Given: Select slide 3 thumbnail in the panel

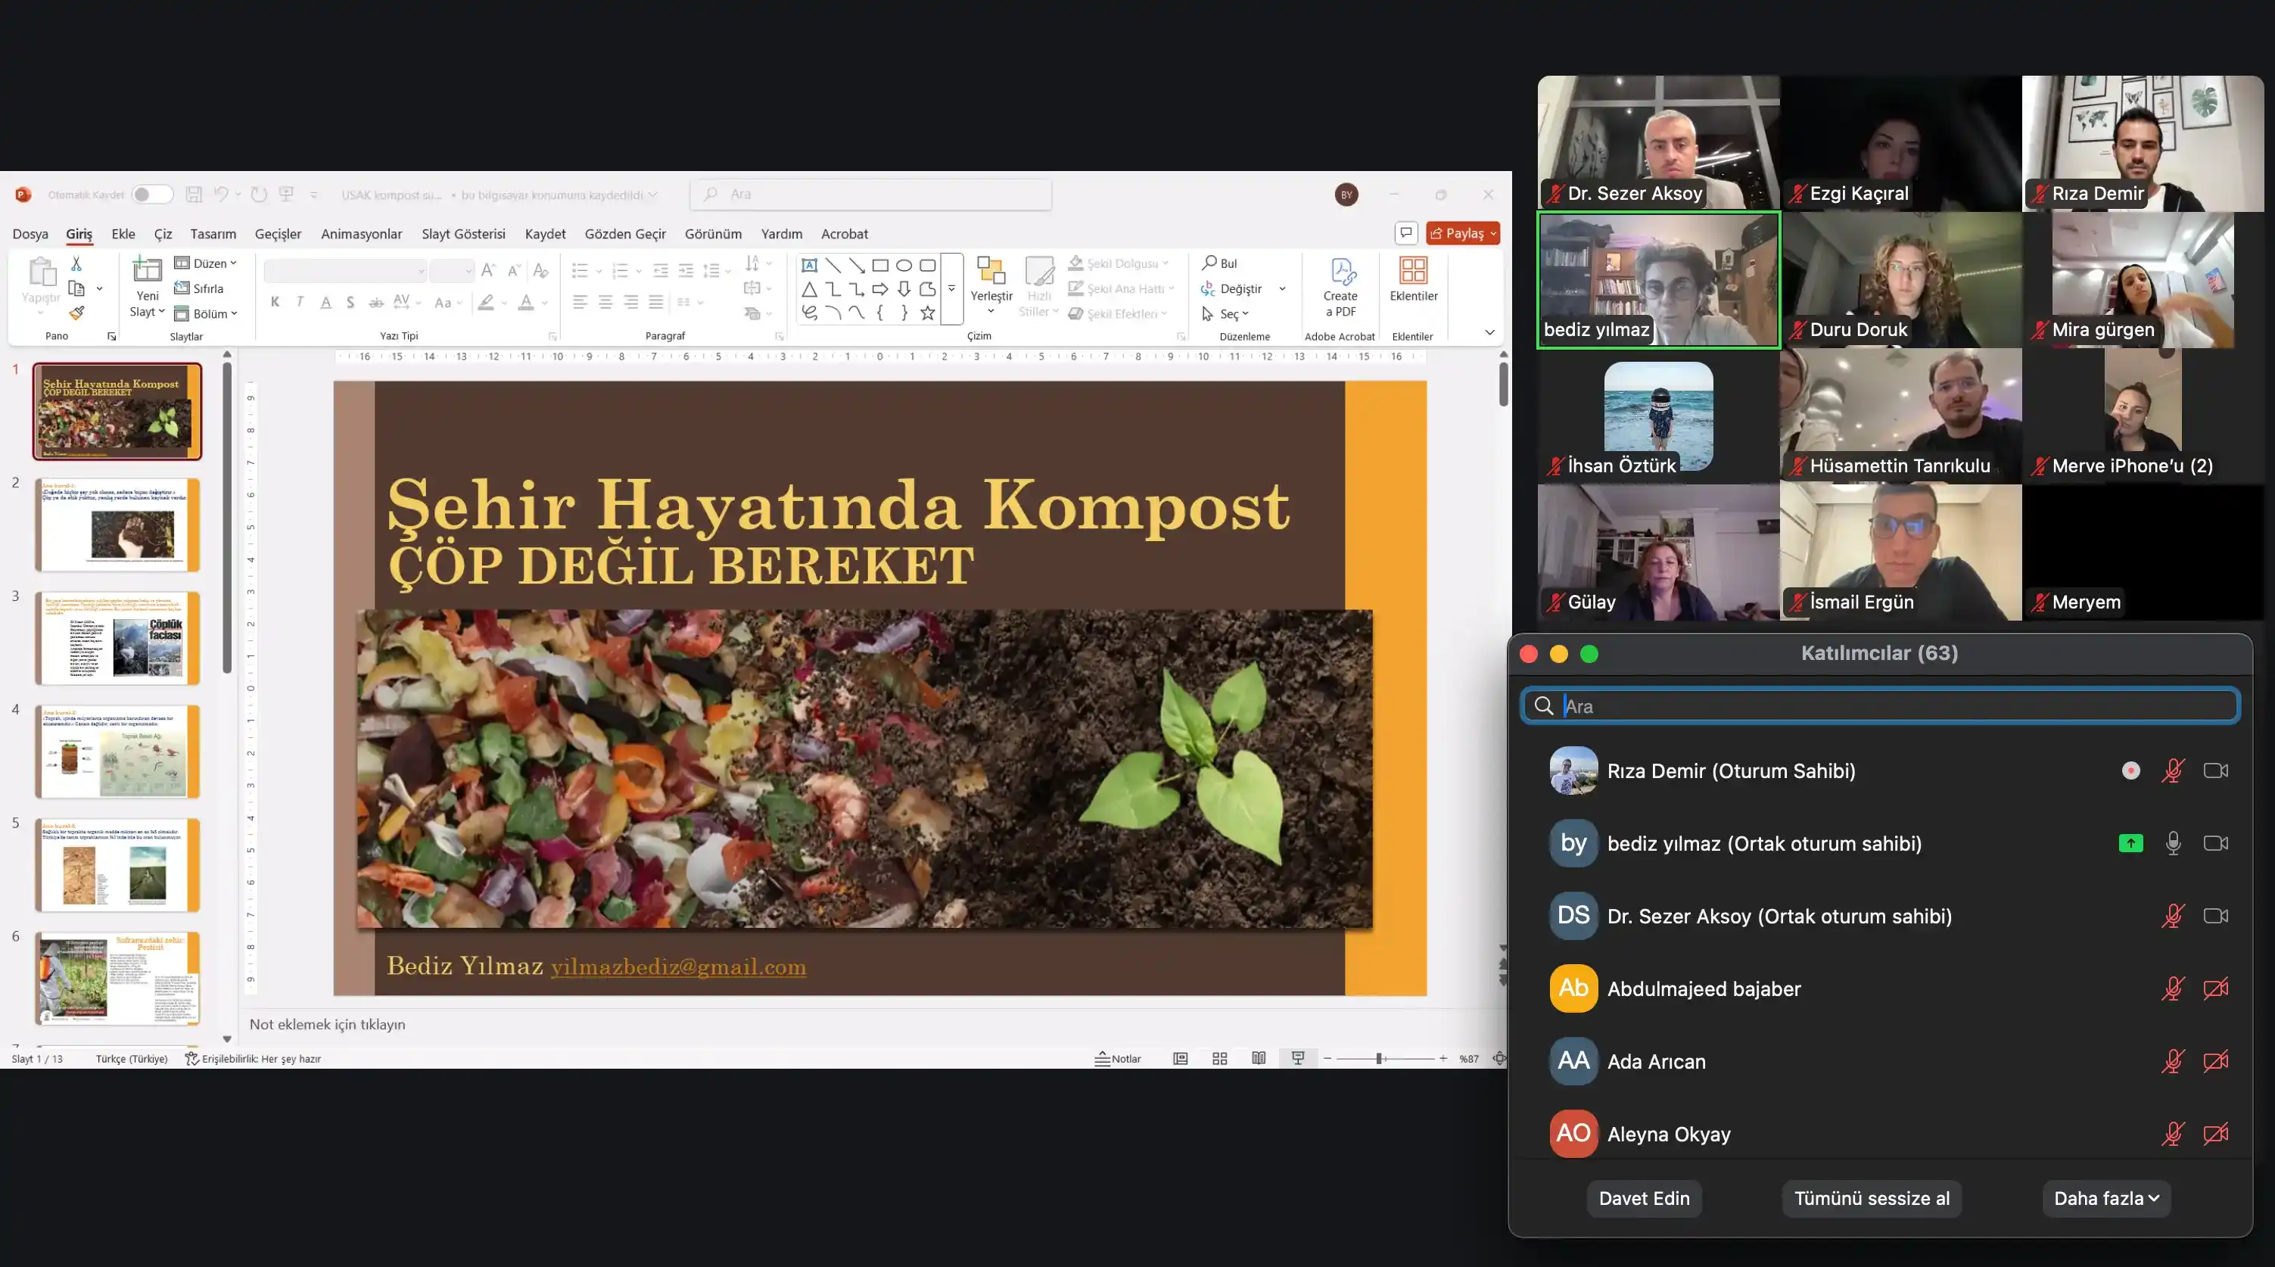Looking at the screenshot, I should (x=117, y=637).
